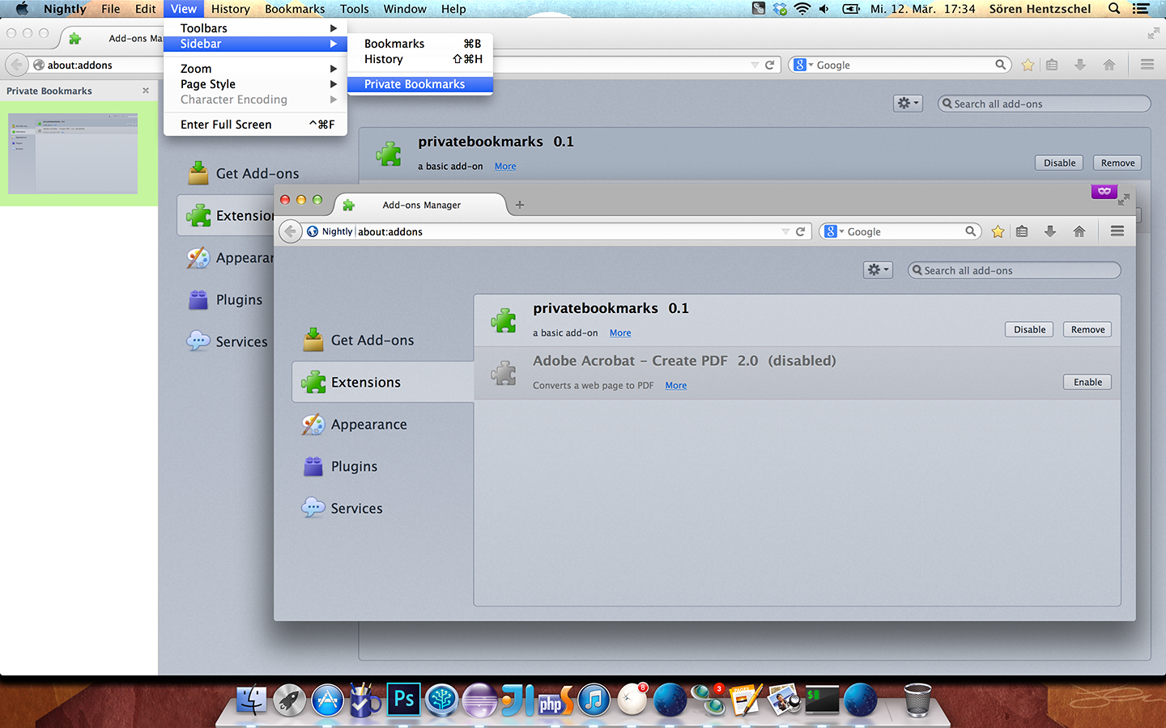Expand the Toolbars submenu
Viewport: 1166px width, 728px height.
tap(255, 28)
